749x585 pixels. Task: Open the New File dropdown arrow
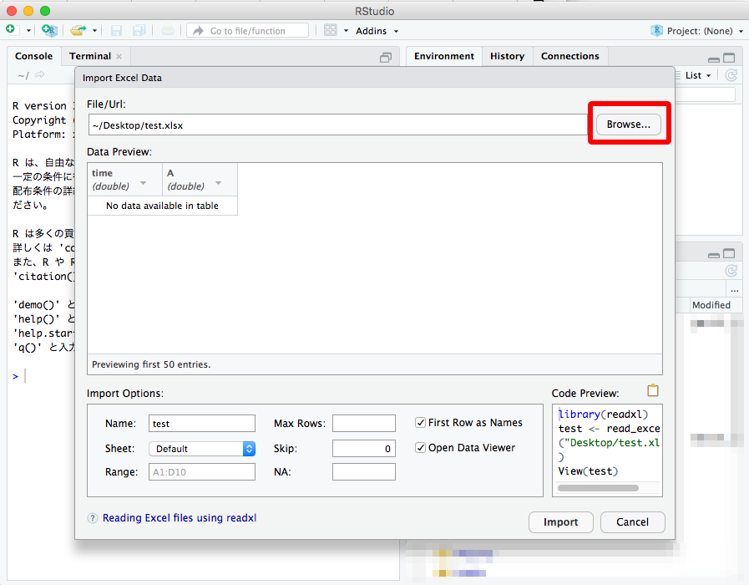tap(28, 31)
